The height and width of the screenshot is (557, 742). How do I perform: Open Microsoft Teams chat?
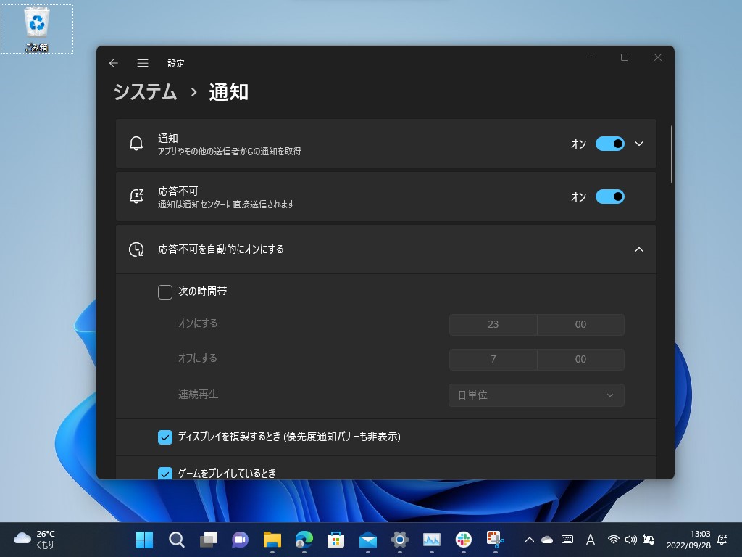(x=240, y=540)
